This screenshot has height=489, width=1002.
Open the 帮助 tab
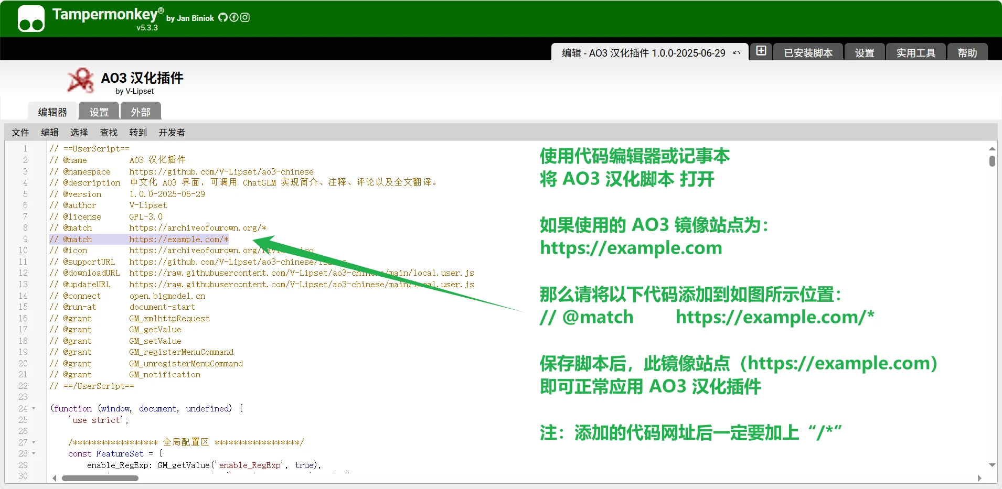pos(967,52)
